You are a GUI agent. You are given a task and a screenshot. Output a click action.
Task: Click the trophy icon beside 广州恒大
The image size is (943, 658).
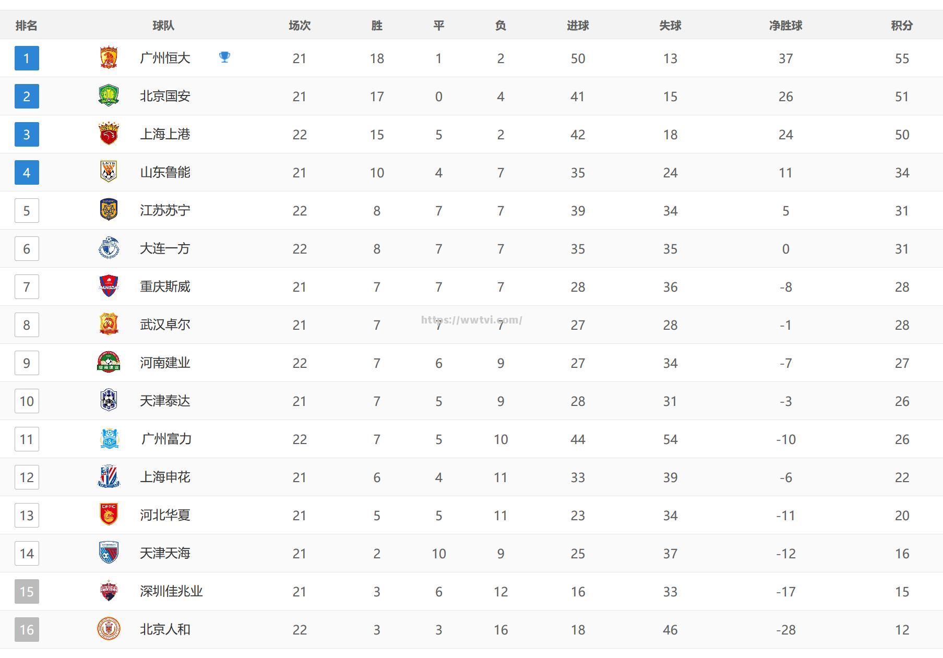point(224,57)
